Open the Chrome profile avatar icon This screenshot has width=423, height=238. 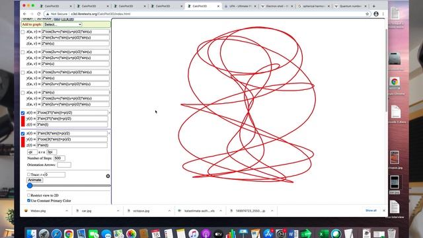(376, 14)
